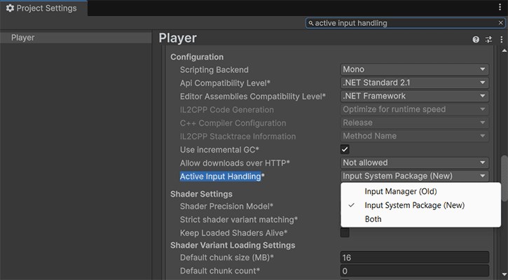The height and width of the screenshot is (280, 508).
Task: Open Scripting Backend dropdown
Action: (414, 69)
